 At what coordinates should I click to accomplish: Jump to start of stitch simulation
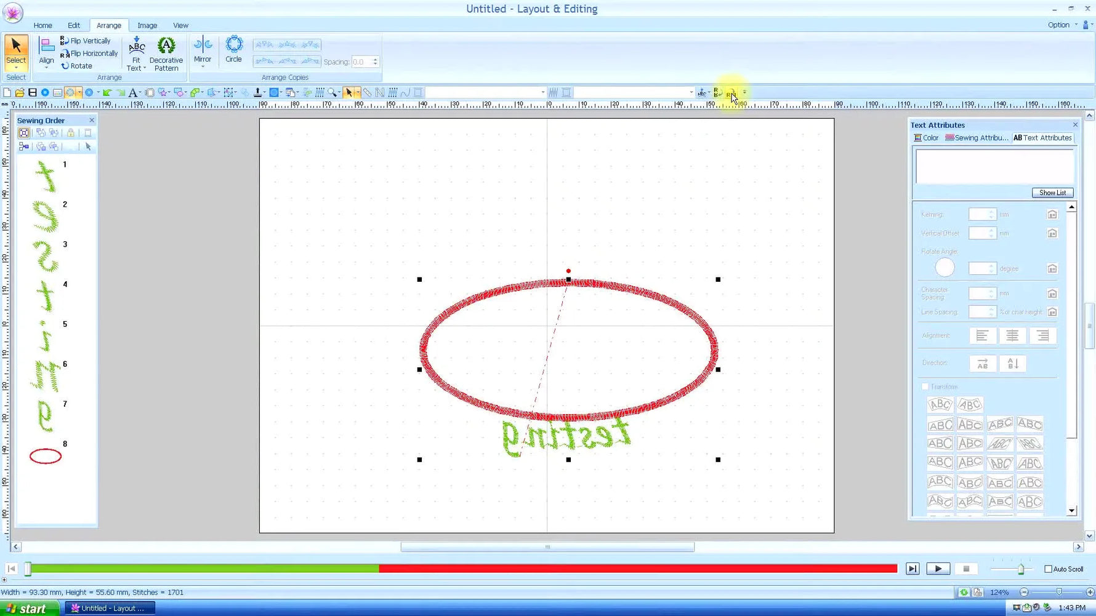pos(11,569)
